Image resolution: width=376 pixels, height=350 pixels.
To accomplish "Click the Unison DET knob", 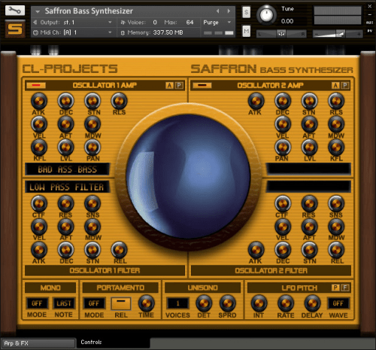I will click(204, 303).
